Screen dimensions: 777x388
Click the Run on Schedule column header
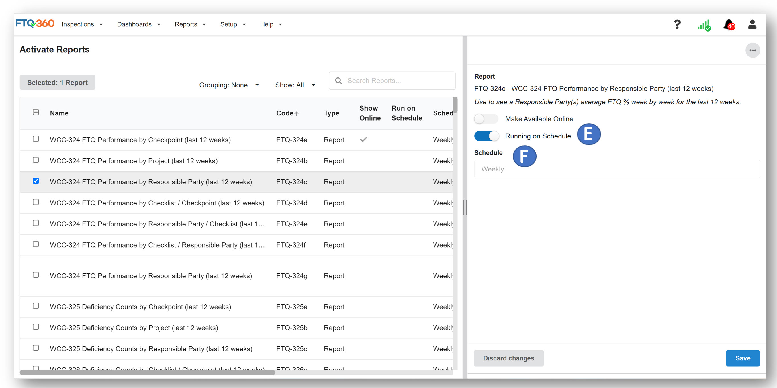coord(407,113)
